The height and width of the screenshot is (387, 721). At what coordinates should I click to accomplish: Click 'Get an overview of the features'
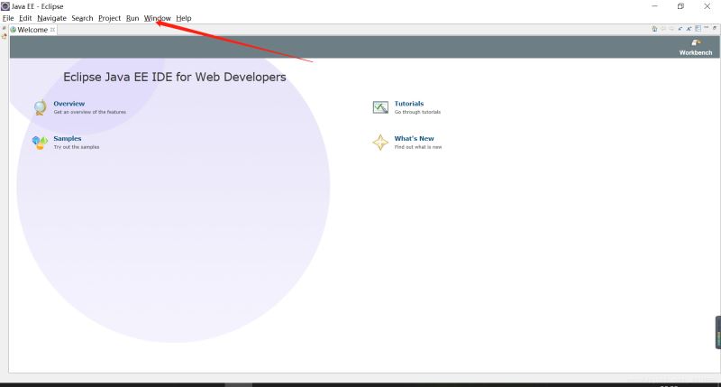89,112
